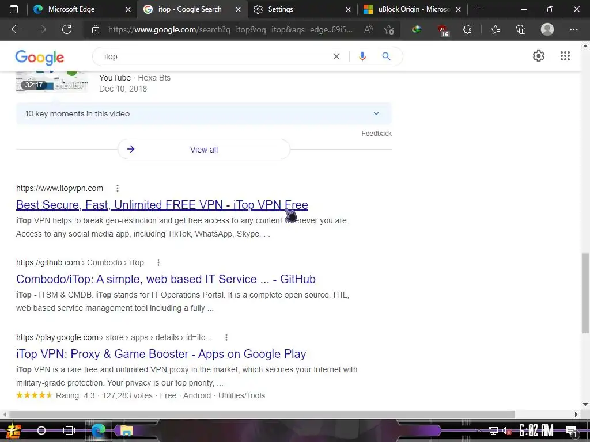Open Google quick settings gear
This screenshot has width=590, height=442.
point(539,56)
